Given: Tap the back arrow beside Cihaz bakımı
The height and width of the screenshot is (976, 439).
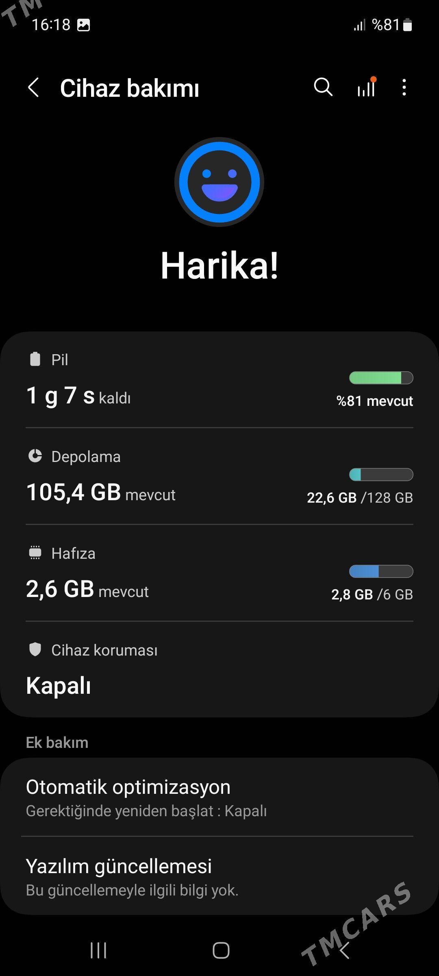Looking at the screenshot, I should pyautogui.click(x=34, y=87).
